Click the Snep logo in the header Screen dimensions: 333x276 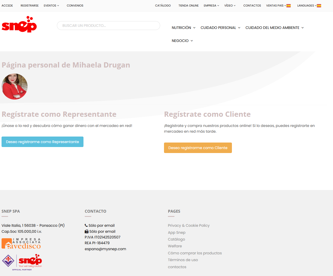19,24
